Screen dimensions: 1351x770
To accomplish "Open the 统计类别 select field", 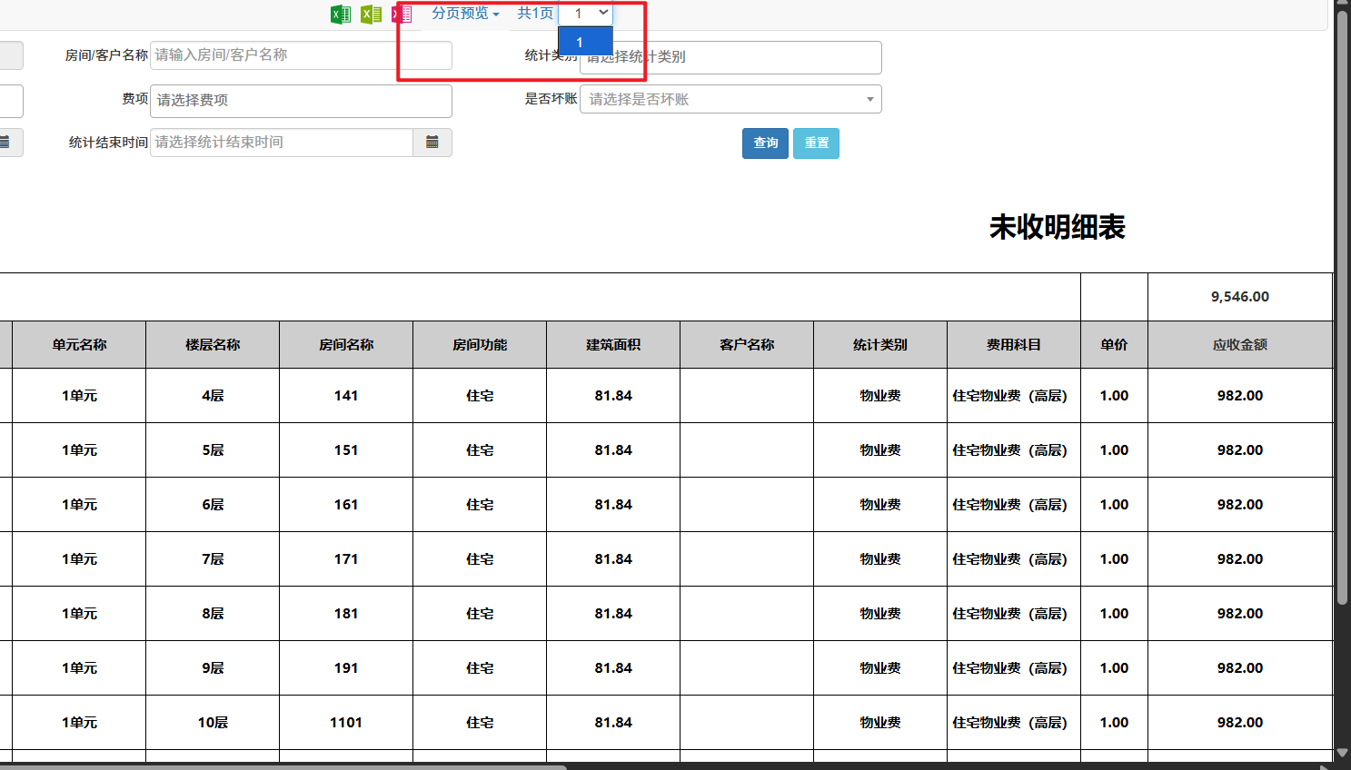I will 730,57.
